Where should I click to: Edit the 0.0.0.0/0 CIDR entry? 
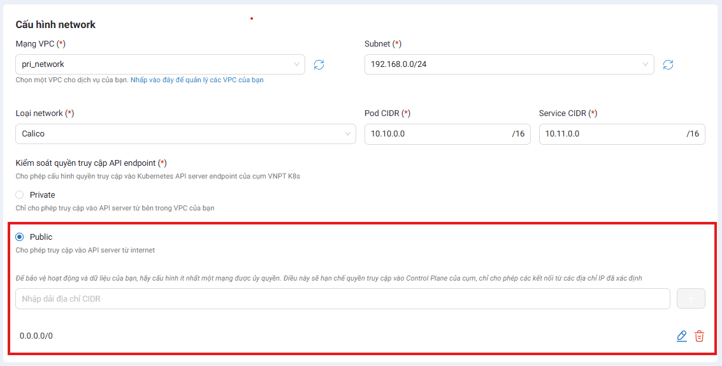click(x=682, y=336)
